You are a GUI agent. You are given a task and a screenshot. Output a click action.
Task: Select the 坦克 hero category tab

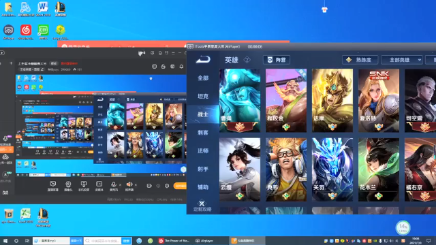203,96
